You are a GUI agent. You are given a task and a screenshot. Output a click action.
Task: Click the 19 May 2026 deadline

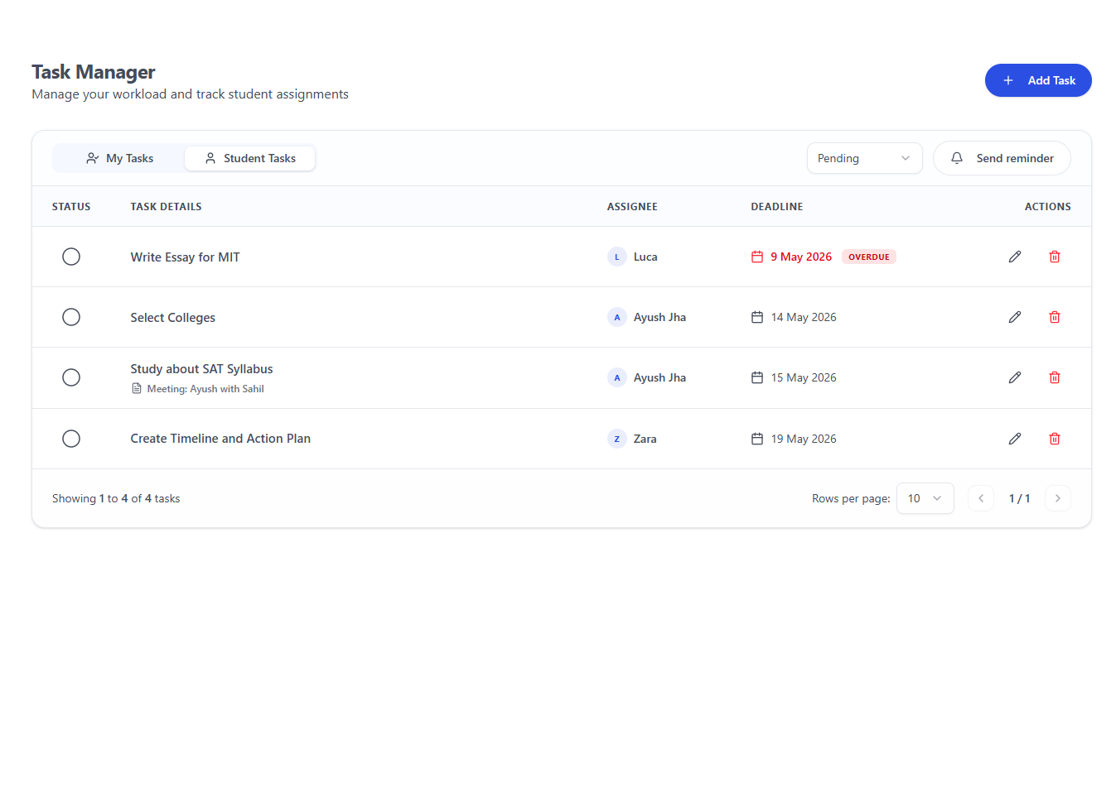[x=804, y=439]
